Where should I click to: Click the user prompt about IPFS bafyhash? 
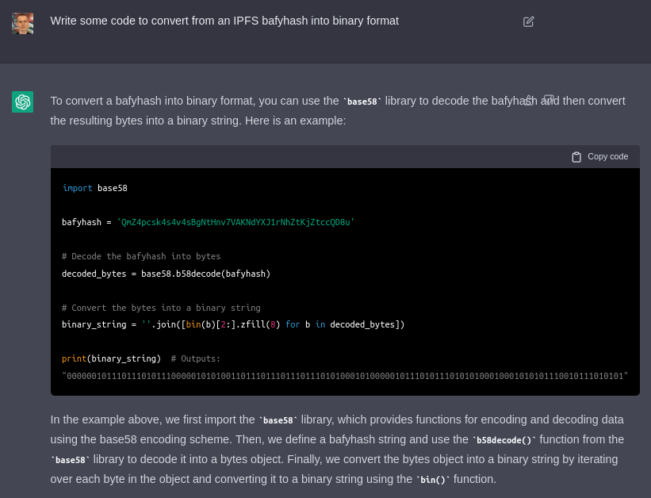[x=224, y=21]
